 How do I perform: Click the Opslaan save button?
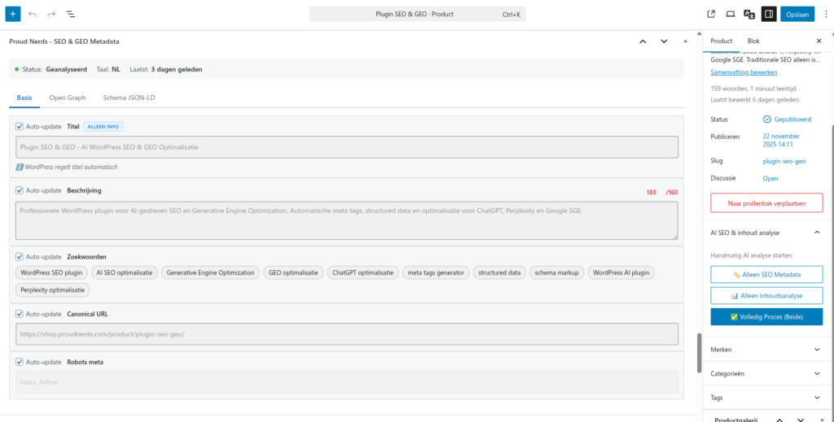(797, 14)
